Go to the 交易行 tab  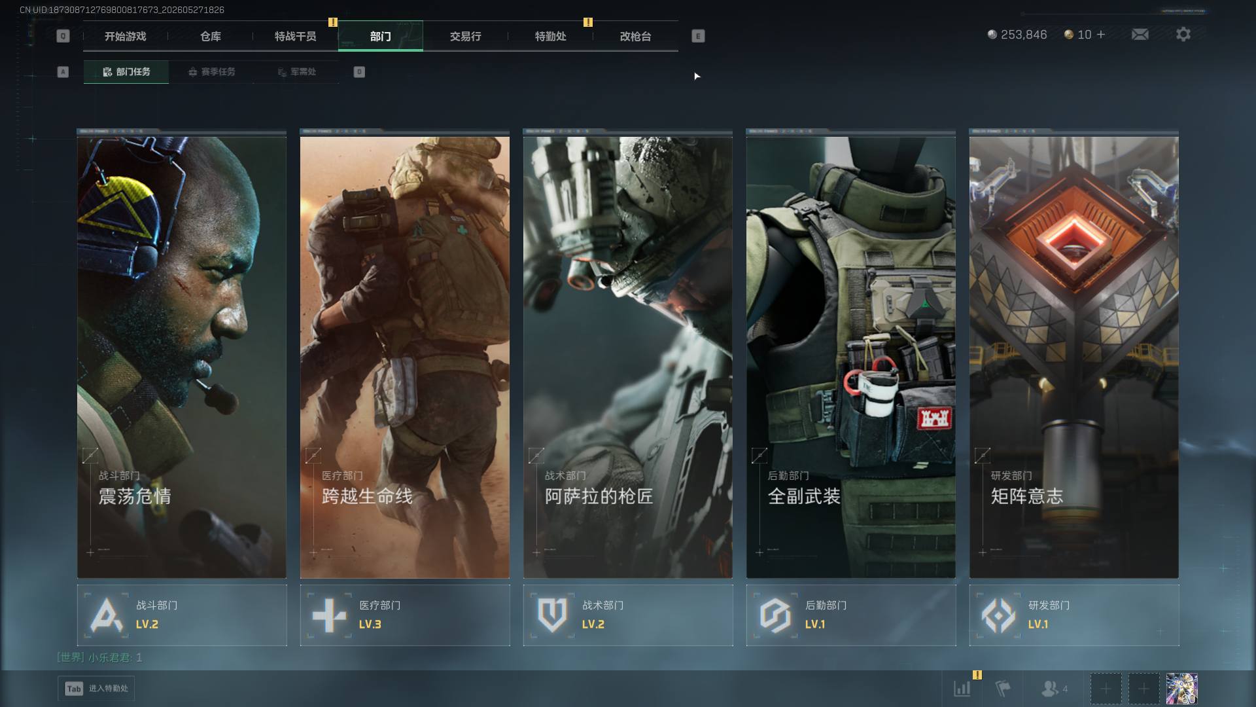click(466, 36)
